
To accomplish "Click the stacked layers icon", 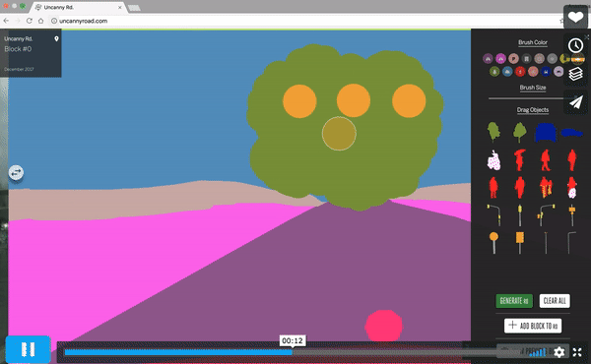I will (575, 74).
